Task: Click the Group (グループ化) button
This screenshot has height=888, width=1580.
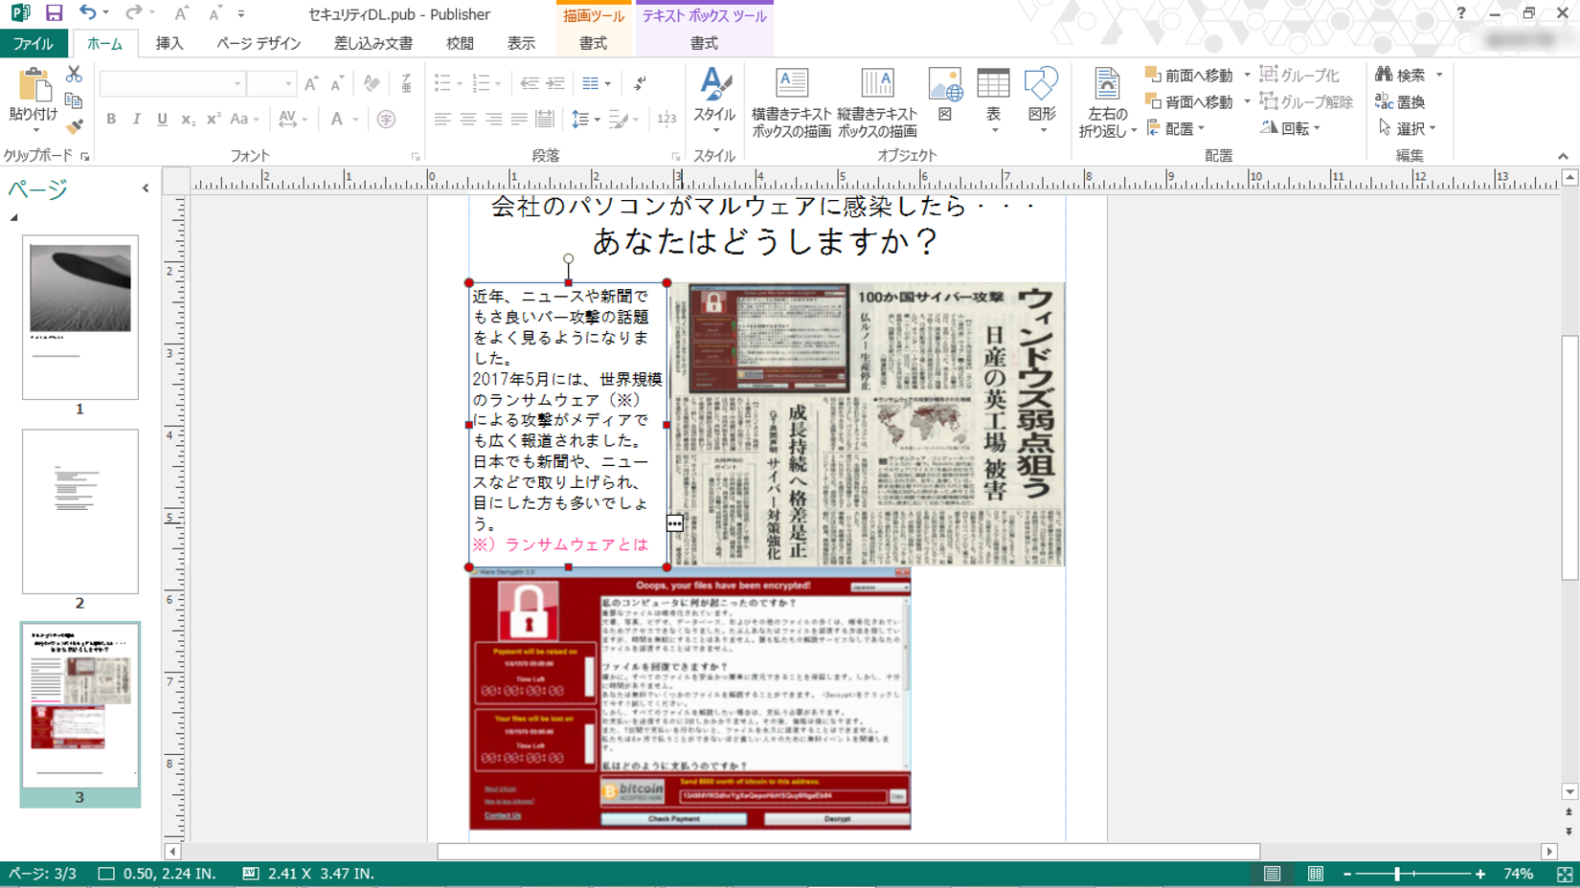Action: click(1298, 75)
